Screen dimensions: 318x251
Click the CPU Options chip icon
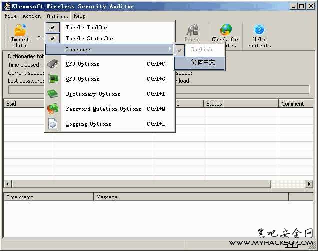[x=53, y=64]
